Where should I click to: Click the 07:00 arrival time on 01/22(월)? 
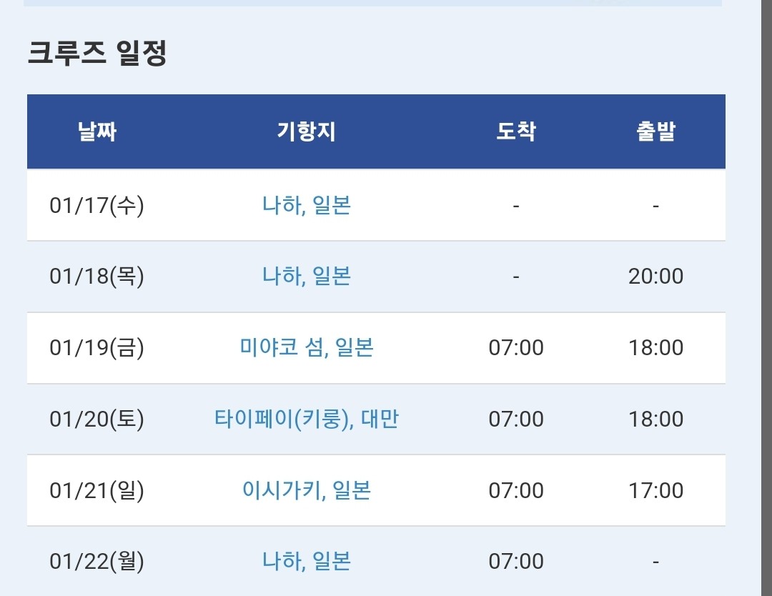(x=516, y=561)
